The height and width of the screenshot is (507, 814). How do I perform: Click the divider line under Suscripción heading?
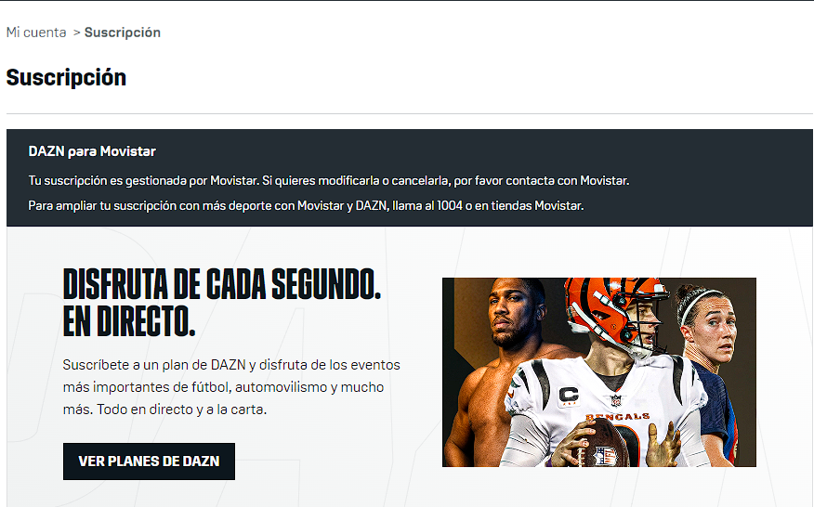410,113
